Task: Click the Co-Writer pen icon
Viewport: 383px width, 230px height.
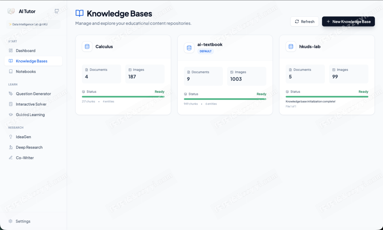Action: click(11, 158)
